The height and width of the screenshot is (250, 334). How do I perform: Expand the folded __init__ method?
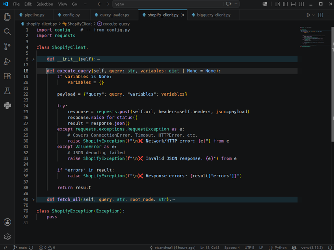click(x=33, y=59)
